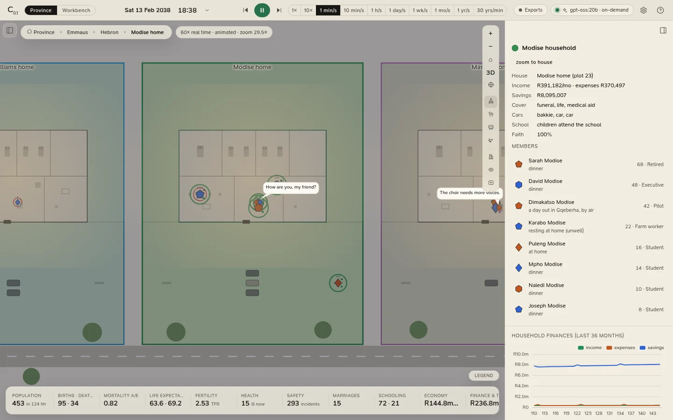Select Sarah Modise in the members list
Screen dimensions: 673x420
588,164
